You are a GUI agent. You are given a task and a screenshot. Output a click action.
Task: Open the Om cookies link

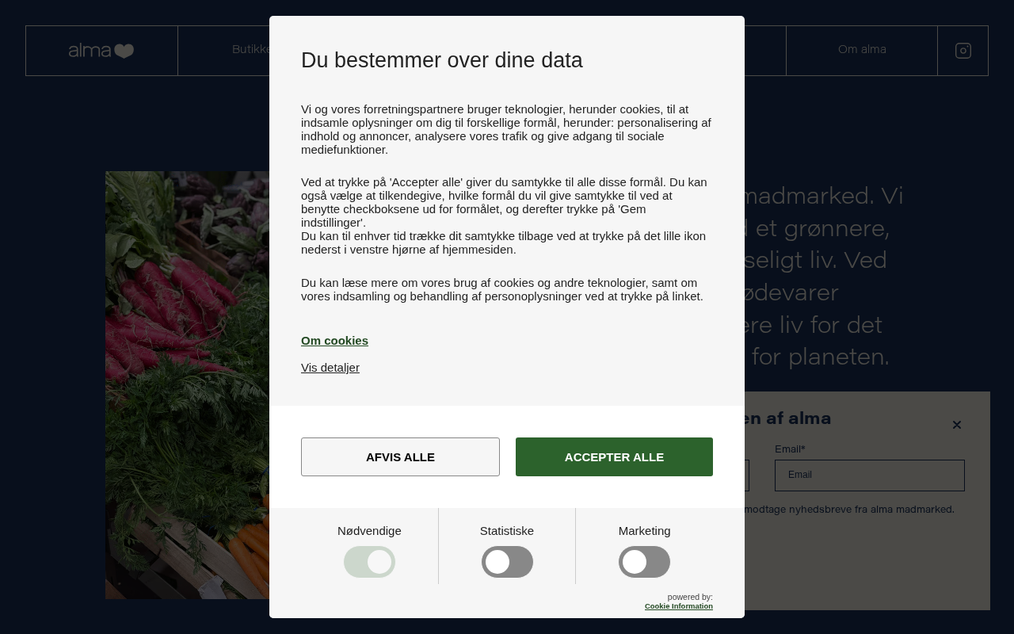(x=334, y=341)
